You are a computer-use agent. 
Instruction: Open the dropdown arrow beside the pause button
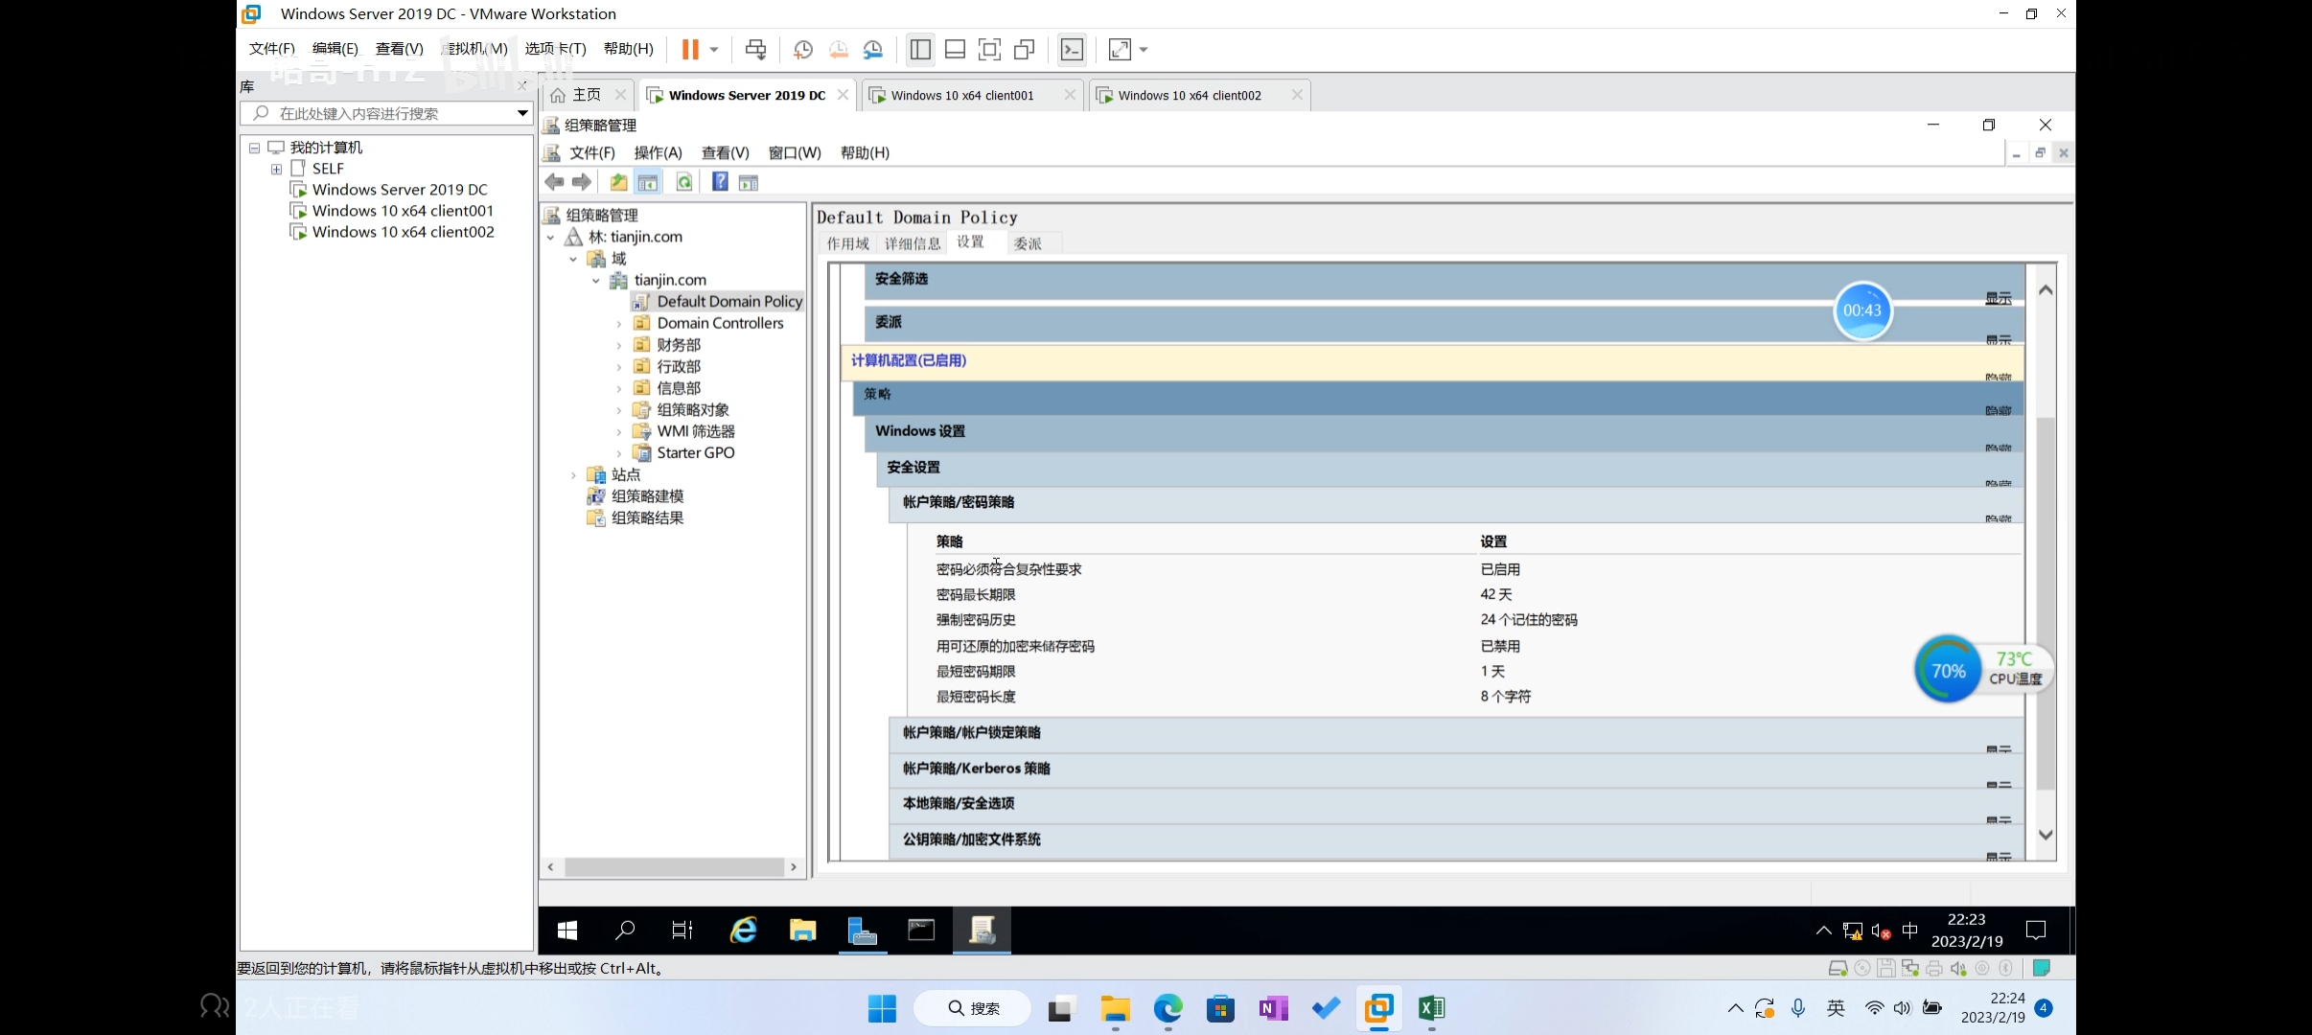pyautogui.click(x=714, y=49)
